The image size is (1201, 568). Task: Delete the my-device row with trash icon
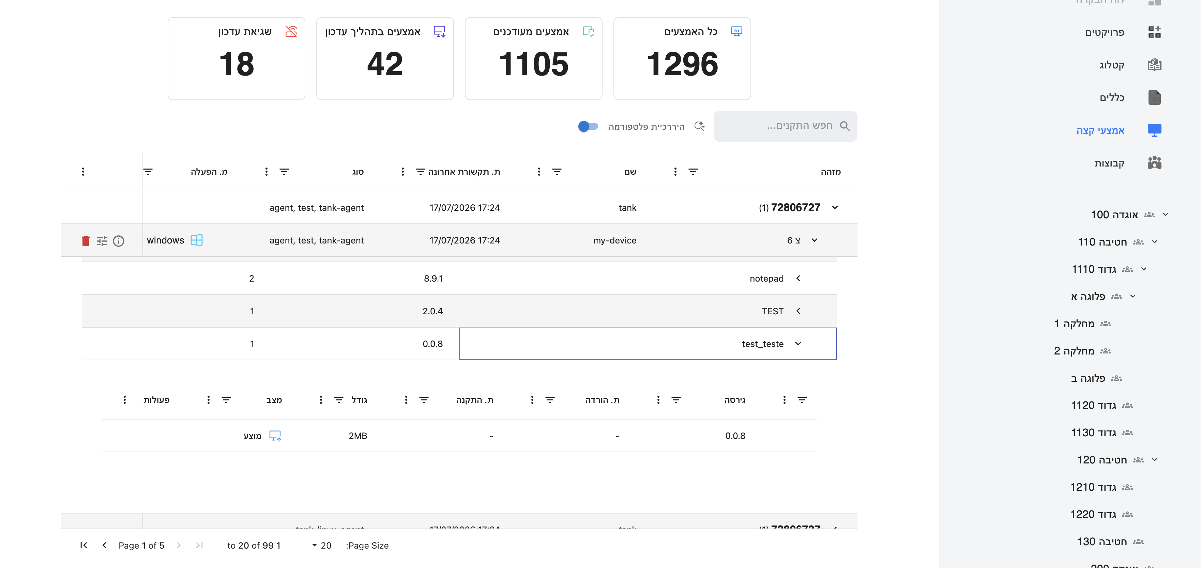pos(85,241)
